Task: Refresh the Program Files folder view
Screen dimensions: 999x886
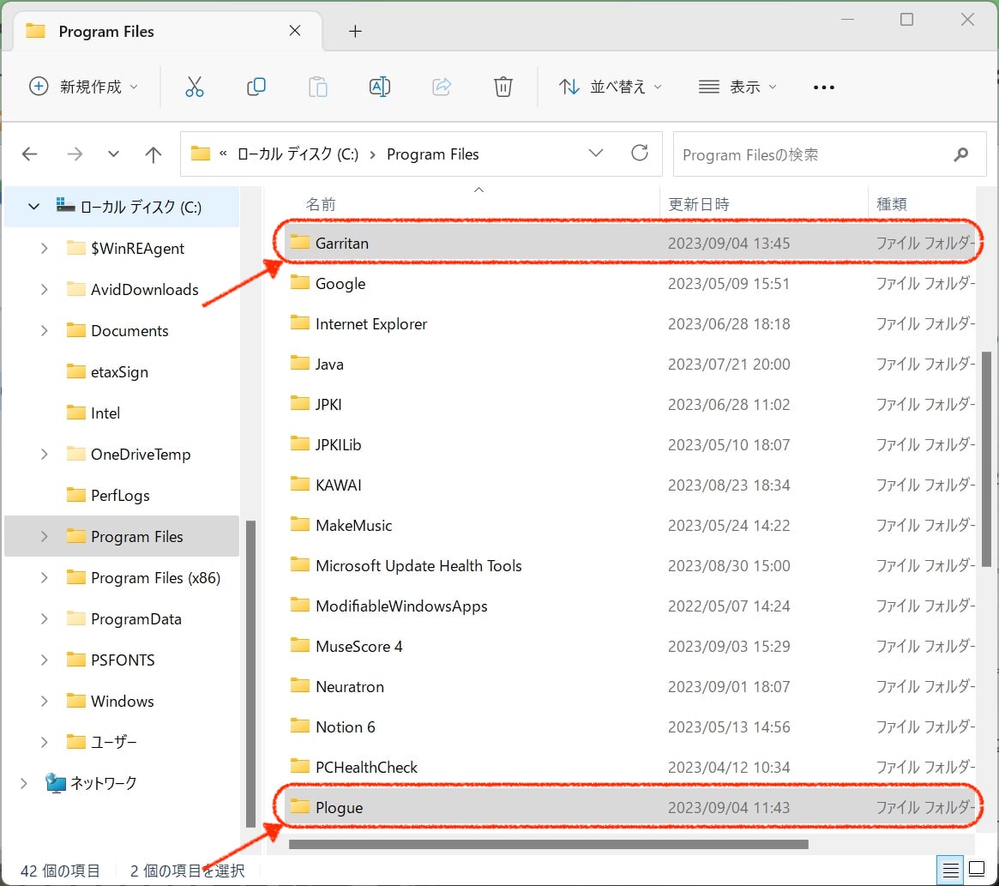Action: point(640,153)
